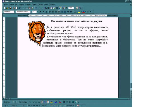Screen dimensions: 143x107
Task: Open the Таблица menu
Action: 40,4
